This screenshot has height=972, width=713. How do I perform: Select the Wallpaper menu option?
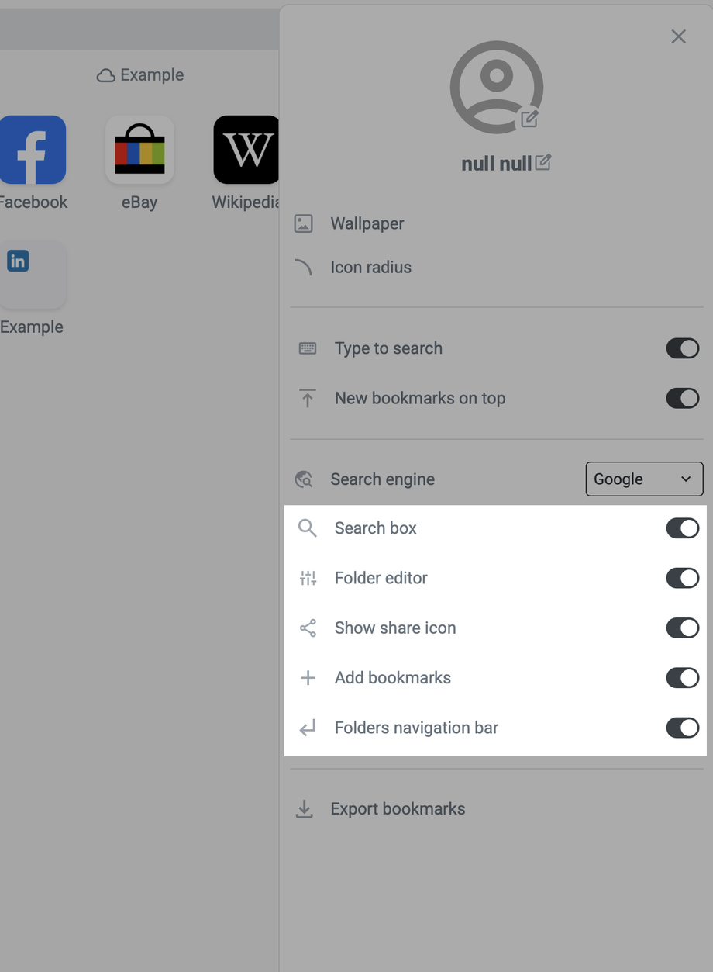pyautogui.click(x=367, y=223)
